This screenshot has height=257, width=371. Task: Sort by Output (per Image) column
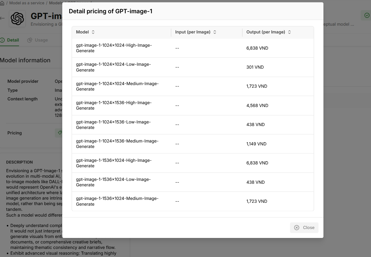(289, 32)
